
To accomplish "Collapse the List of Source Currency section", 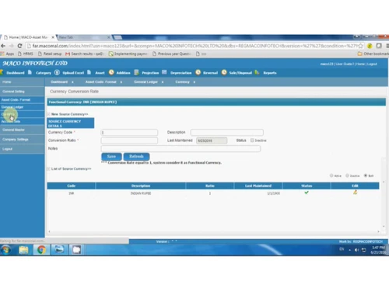I will click(48, 168).
